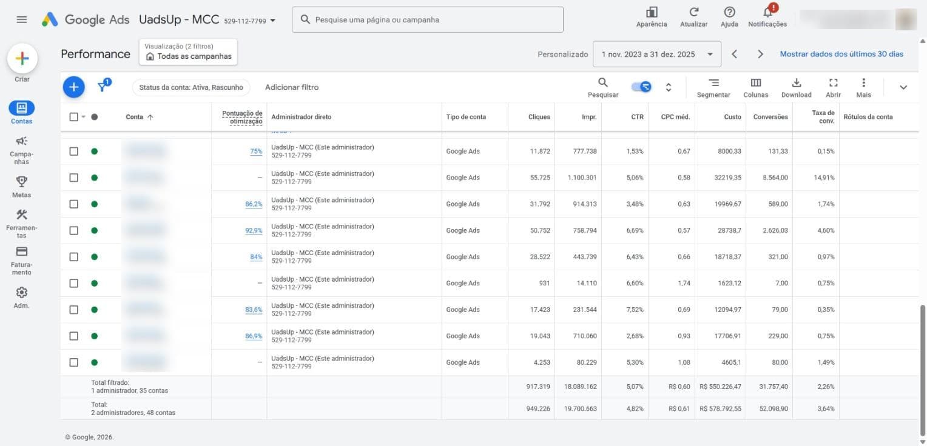Open the main hamburger menu
This screenshot has height=446, width=927.
22,19
